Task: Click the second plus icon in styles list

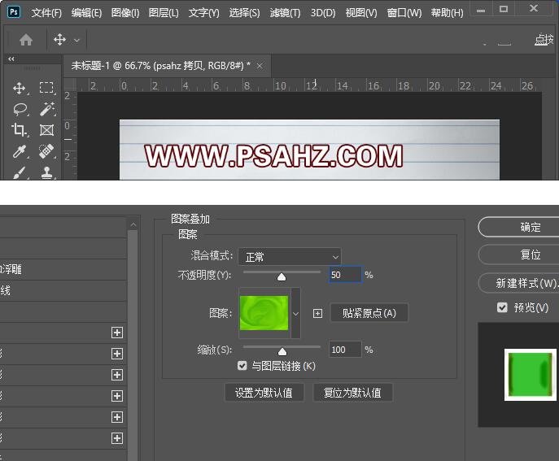Action: click(117, 354)
